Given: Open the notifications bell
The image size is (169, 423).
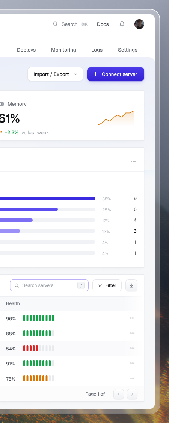Looking at the screenshot, I should click(122, 24).
